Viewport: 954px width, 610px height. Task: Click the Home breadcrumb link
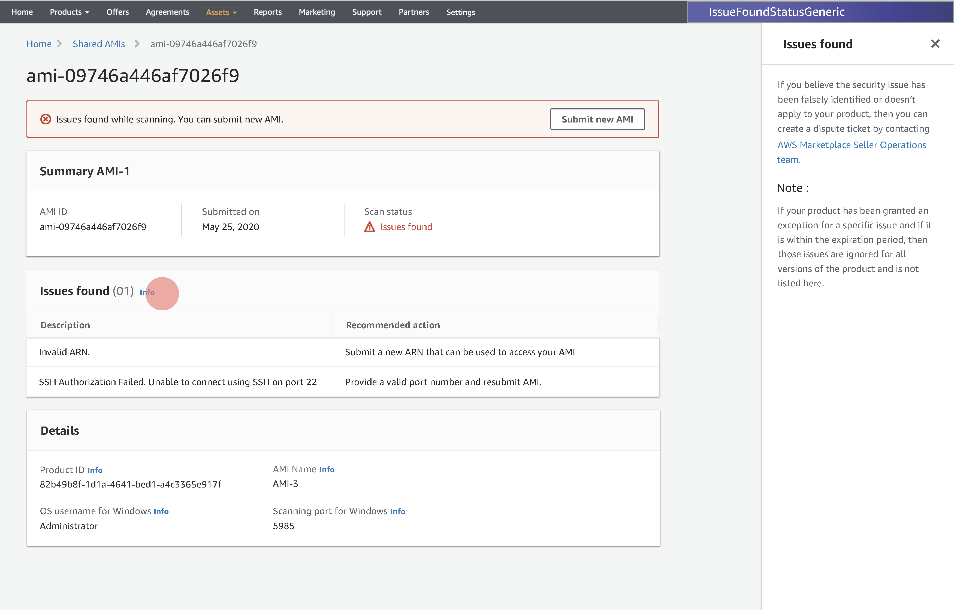point(39,44)
